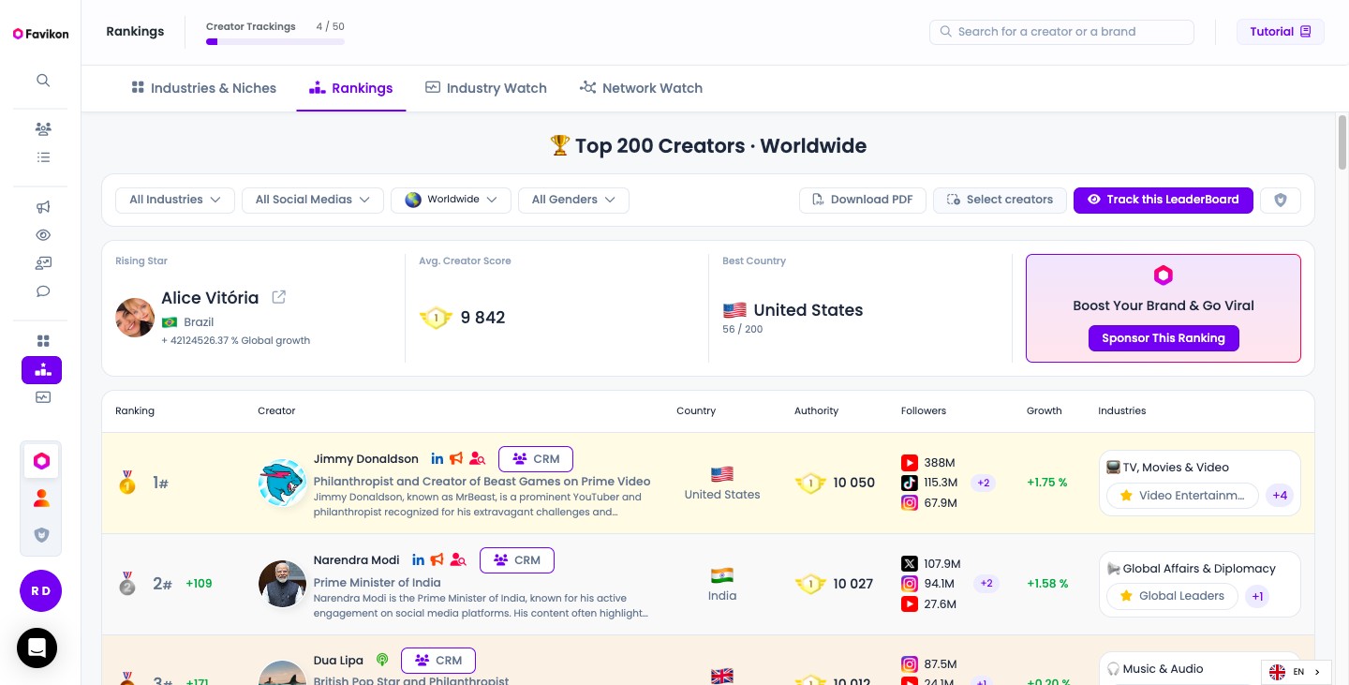The height and width of the screenshot is (685, 1349).
Task: Click the Video Entertainm... niche tag
Action: [x=1182, y=496]
